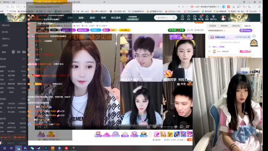Focus the Douyu search input field

[x=163, y=18]
